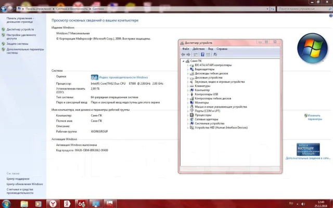Screen dimensions: 333x208
Task: Click the Scan for hardware changes toolbar icon
Action: point(215,55)
